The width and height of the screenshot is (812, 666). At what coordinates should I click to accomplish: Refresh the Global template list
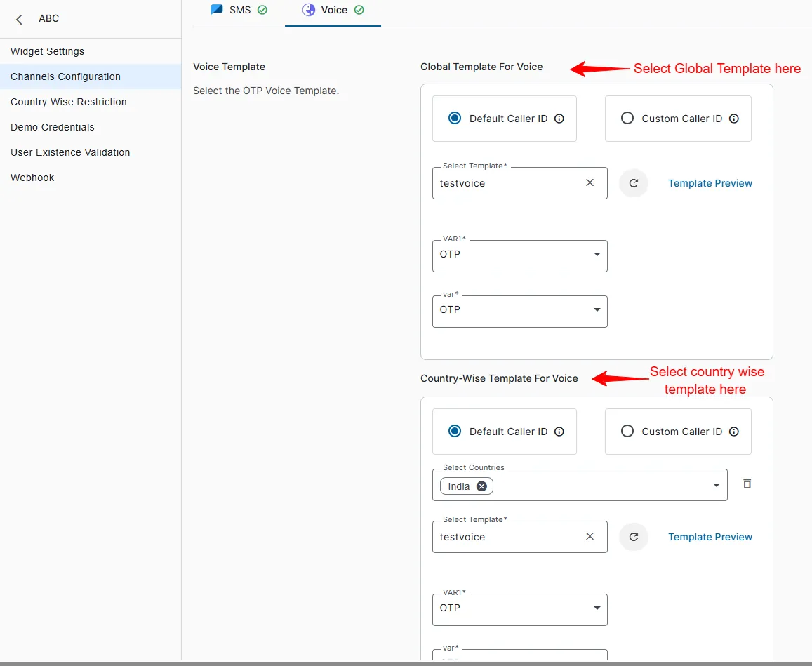click(x=633, y=182)
